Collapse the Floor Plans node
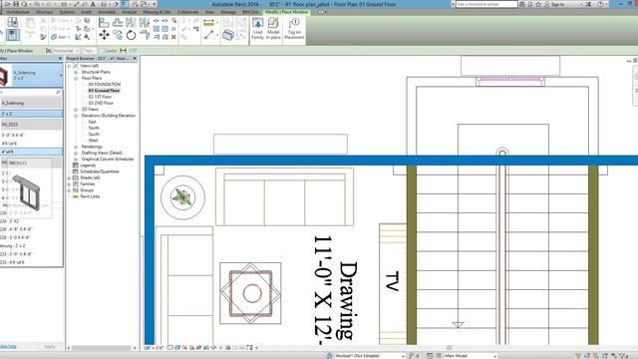This screenshot has height=359, width=638. (x=76, y=78)
